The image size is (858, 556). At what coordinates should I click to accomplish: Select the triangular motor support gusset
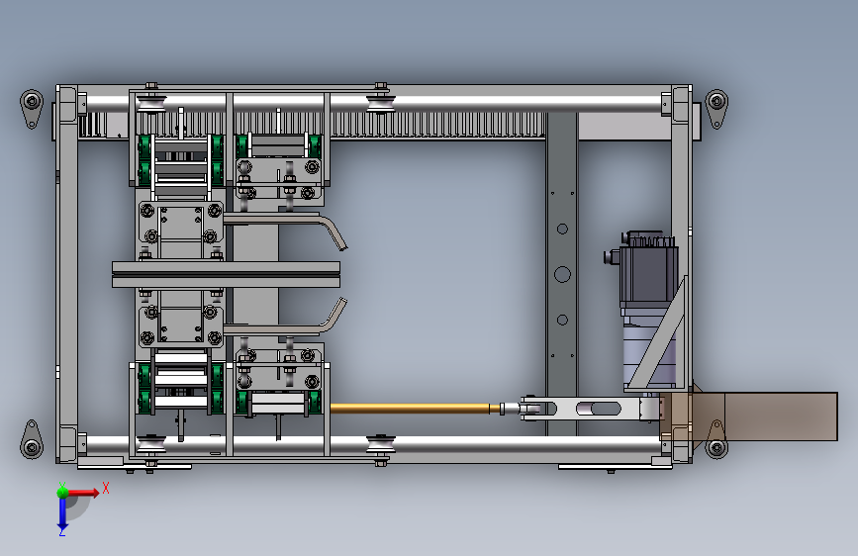pos(658,335)
